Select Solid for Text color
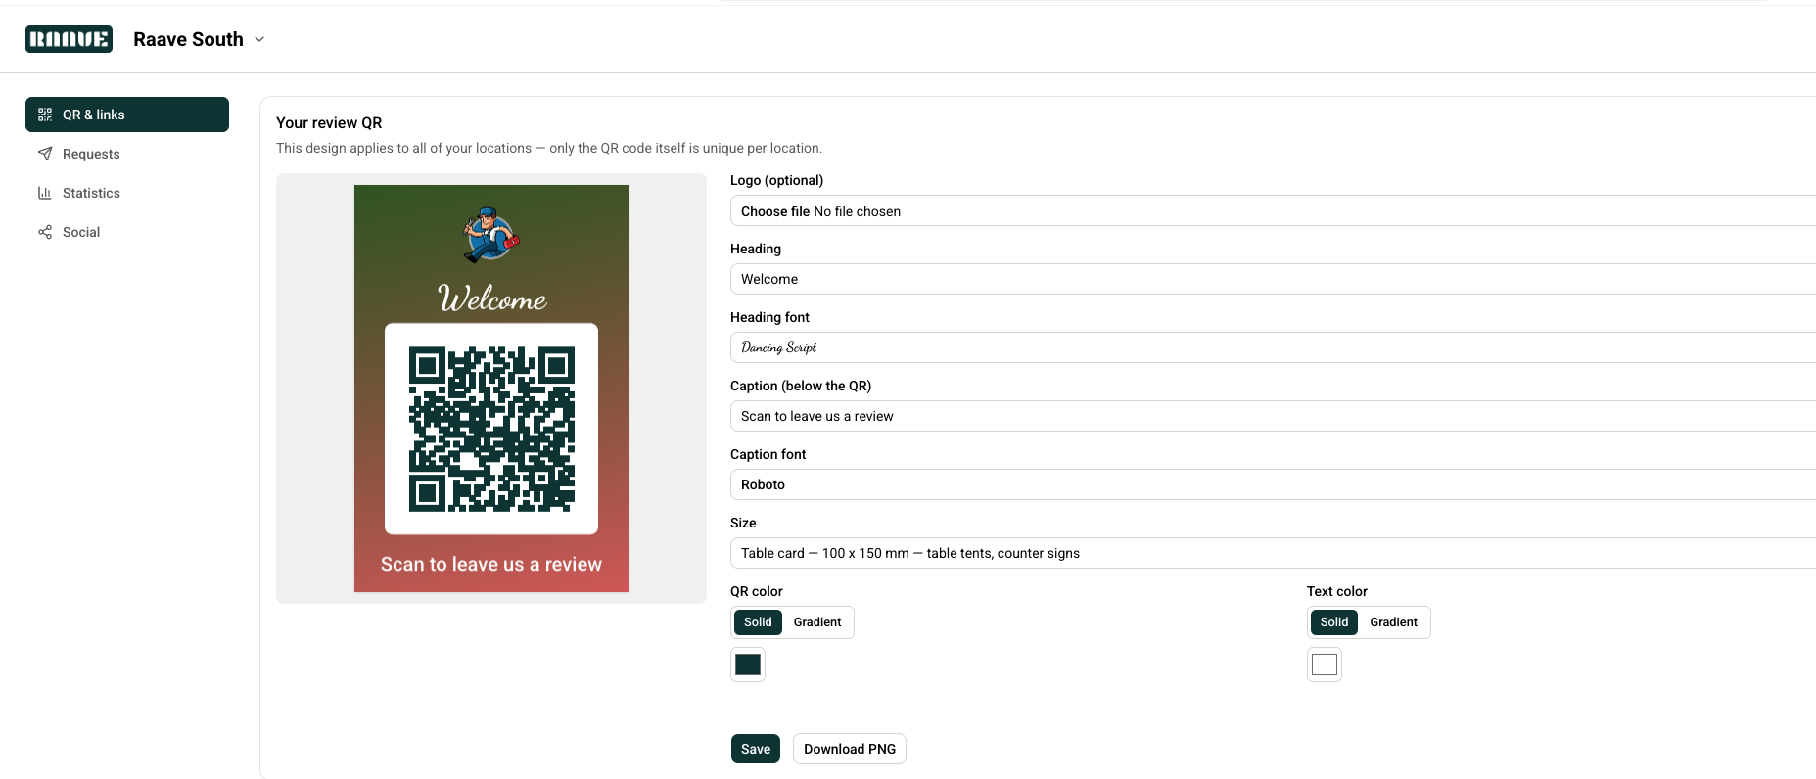 pyautogui.click(x=1334, y=622)
